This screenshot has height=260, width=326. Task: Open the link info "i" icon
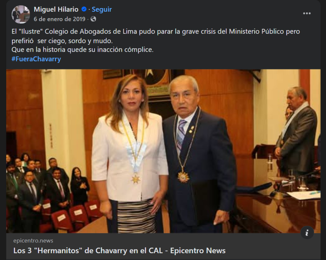coord(307,233)
